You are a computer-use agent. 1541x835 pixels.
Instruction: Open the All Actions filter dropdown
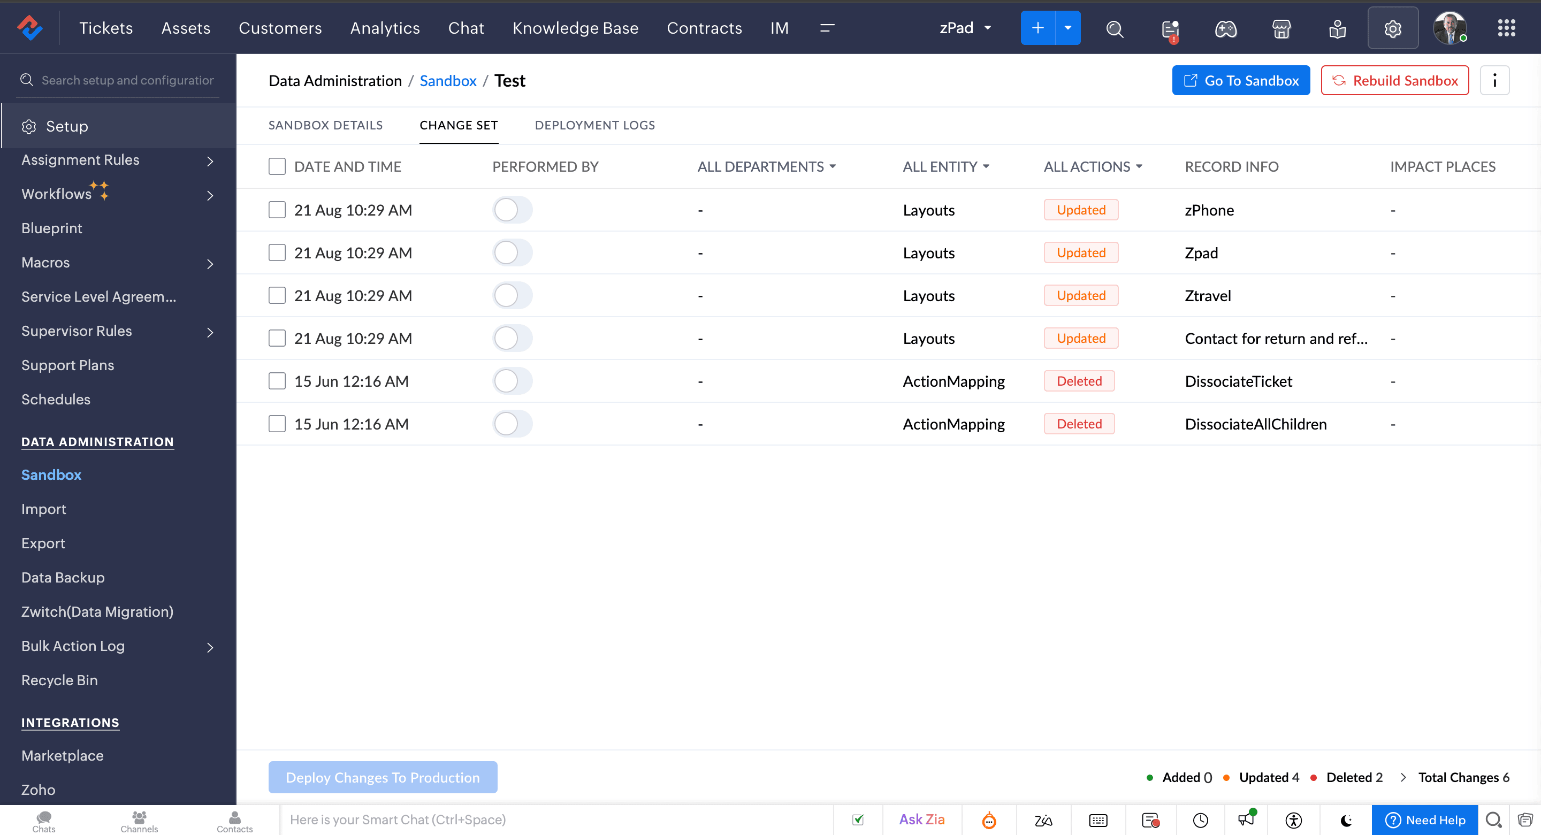pos(1093,166)
